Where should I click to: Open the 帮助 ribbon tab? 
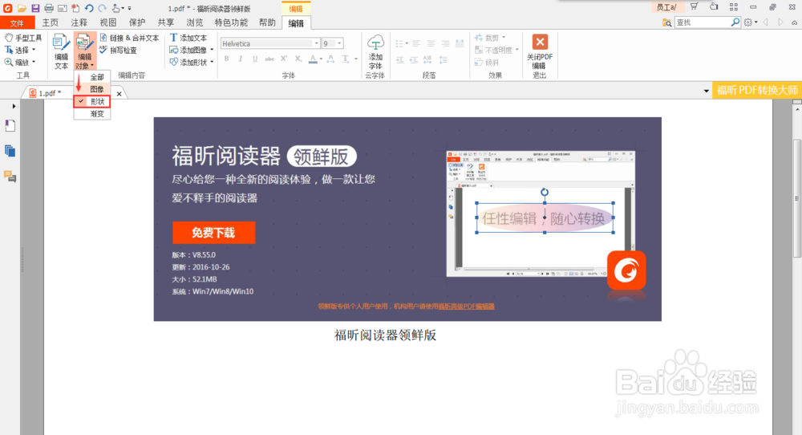(x=267, y=22)
